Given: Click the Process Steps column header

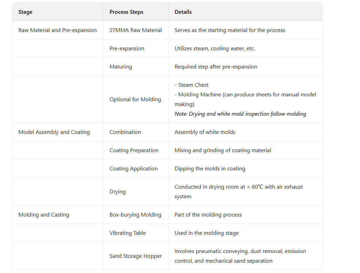Looking at the screenshot, I should [126, 12].
